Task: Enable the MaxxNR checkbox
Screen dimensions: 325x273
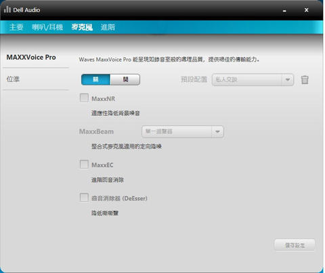Action: pyautogui.click(x=84, y=98)
